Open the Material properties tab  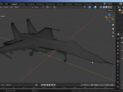click(x=118, y=82)
